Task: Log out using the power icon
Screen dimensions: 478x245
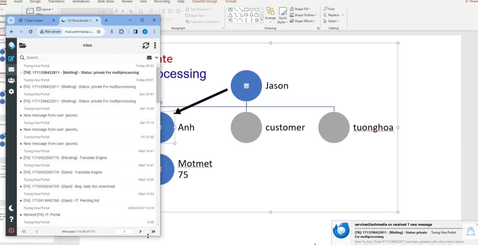Action: [11, 230]
